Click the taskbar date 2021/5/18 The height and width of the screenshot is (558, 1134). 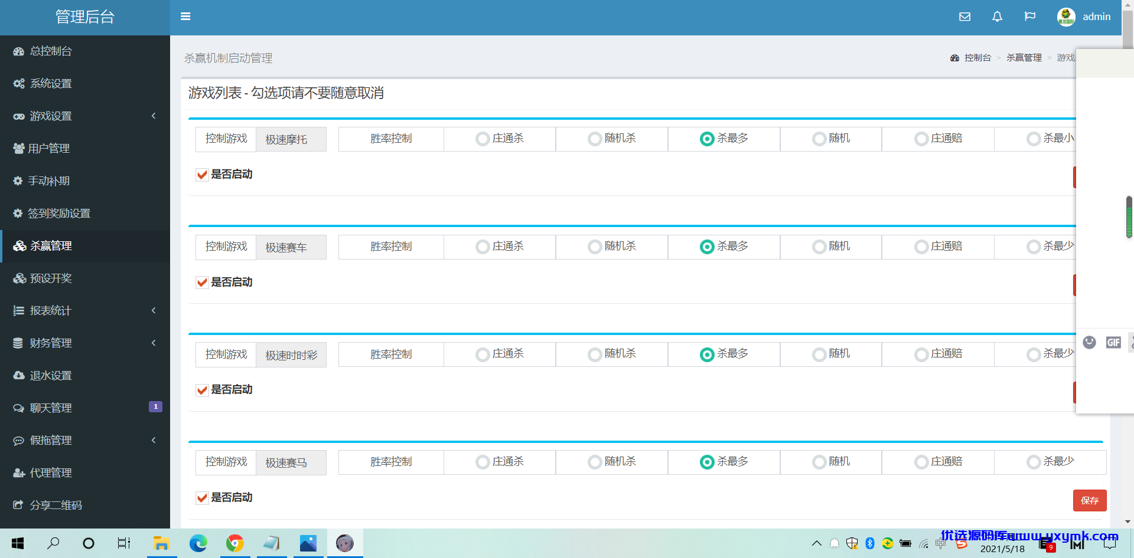pyautogui.click(x=1002, y=549)
